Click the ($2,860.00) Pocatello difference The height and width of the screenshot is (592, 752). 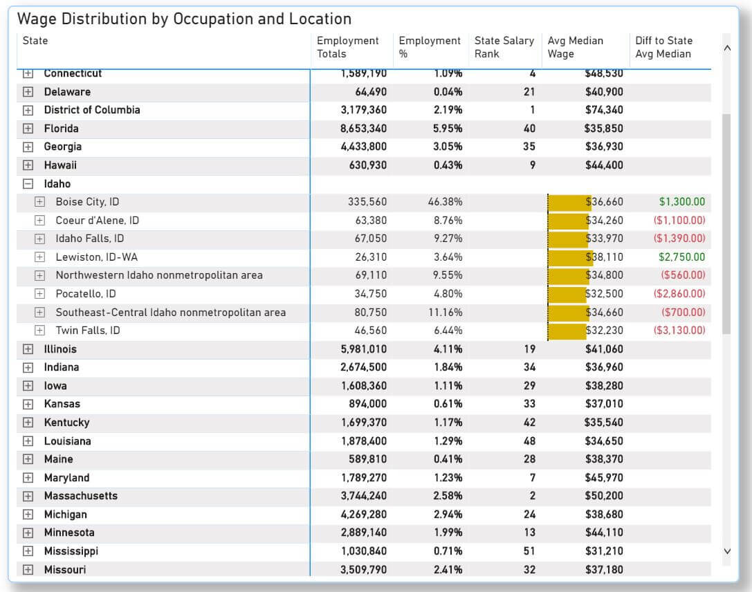(x=679, y=294)
